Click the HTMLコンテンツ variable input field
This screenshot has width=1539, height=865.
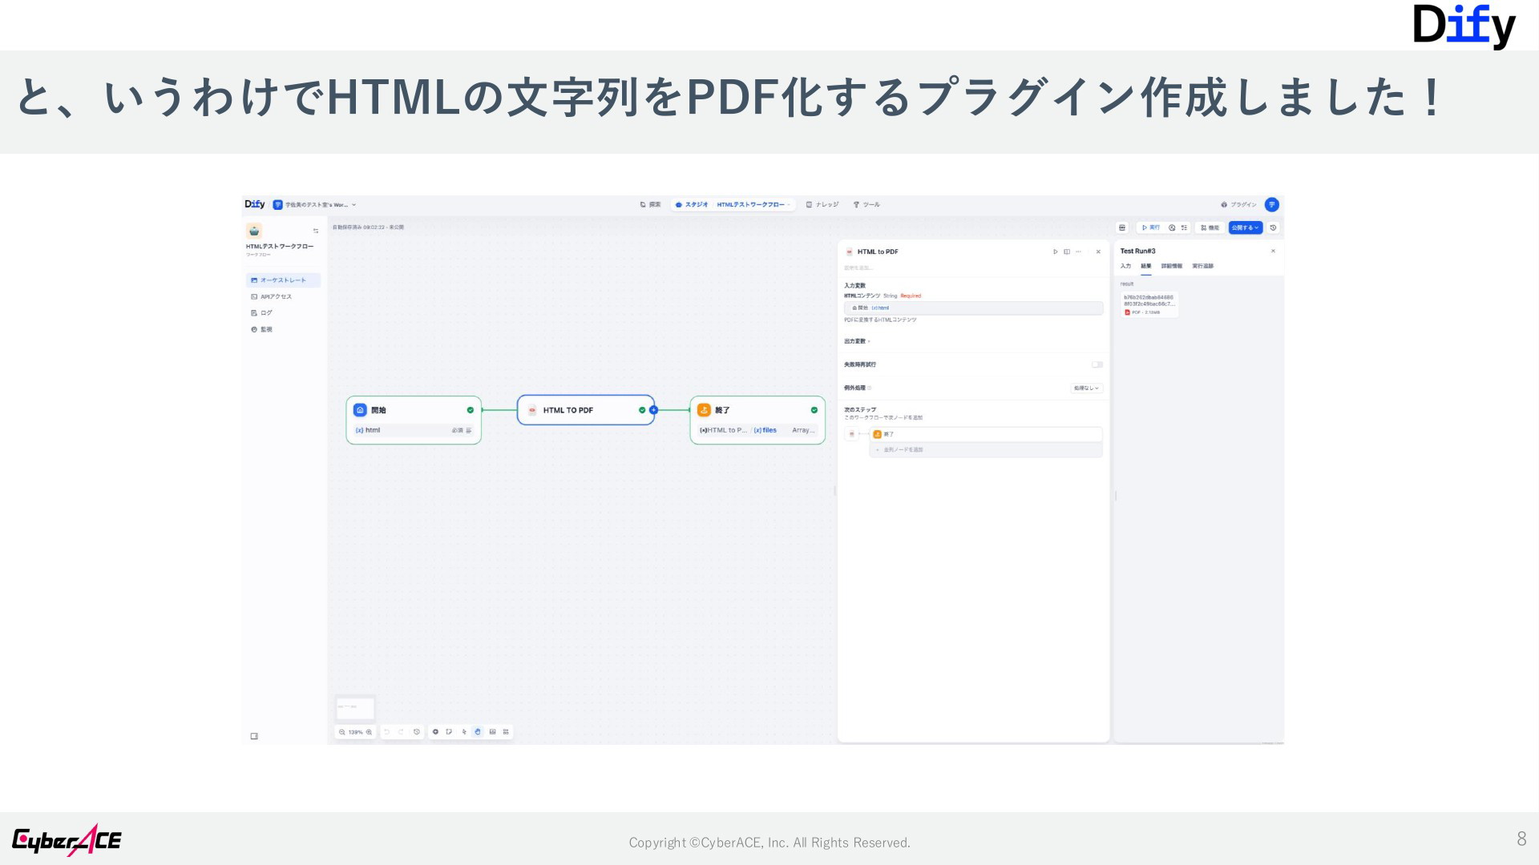(x=973, y=308)
